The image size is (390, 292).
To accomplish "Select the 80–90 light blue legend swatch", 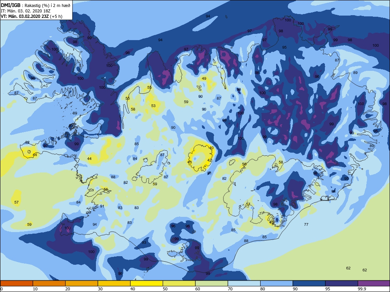I will pyautogui.click(x=277, y=283).
